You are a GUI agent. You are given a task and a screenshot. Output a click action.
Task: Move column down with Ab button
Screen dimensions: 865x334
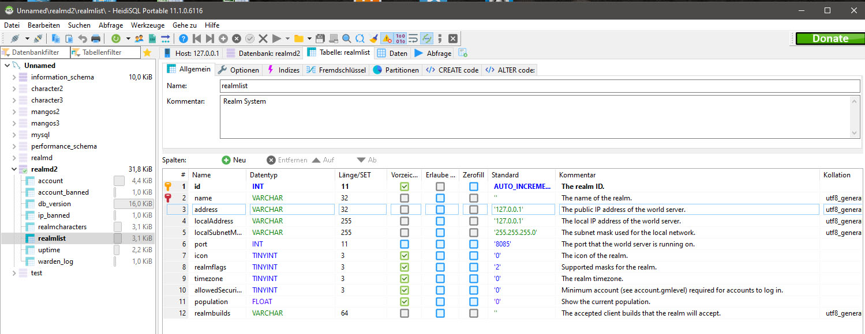[366, 160]
